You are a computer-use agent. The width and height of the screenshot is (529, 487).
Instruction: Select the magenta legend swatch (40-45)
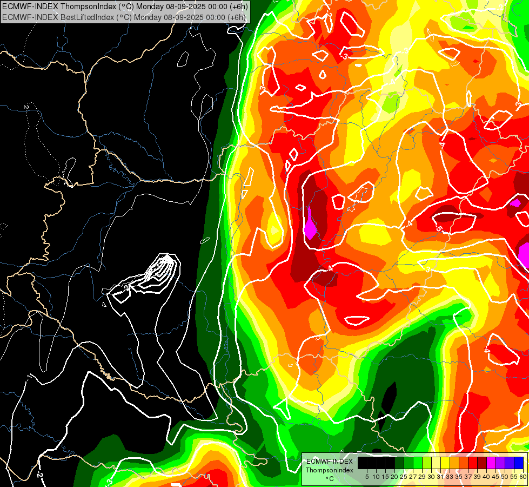pos(491,463)
